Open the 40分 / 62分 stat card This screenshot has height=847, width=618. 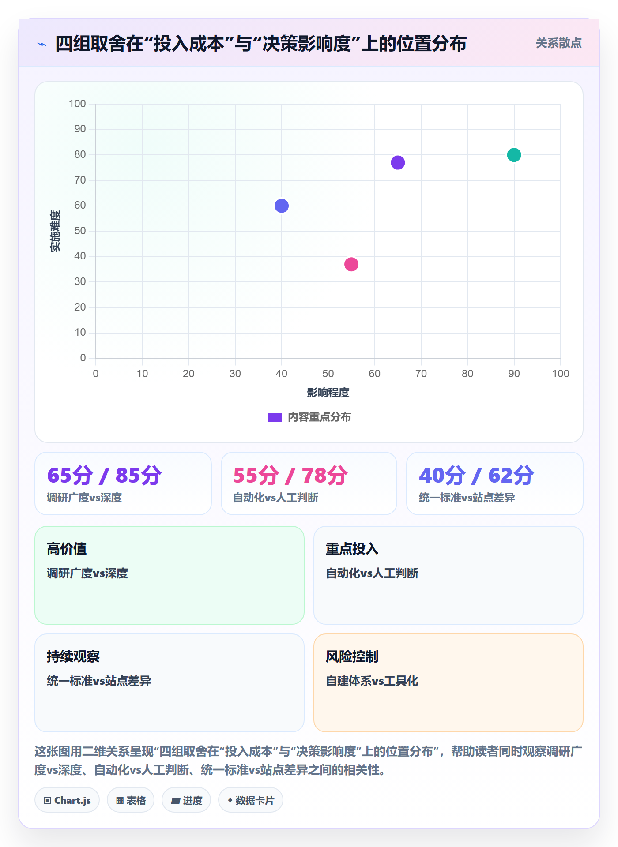click(x=495, y=483)
